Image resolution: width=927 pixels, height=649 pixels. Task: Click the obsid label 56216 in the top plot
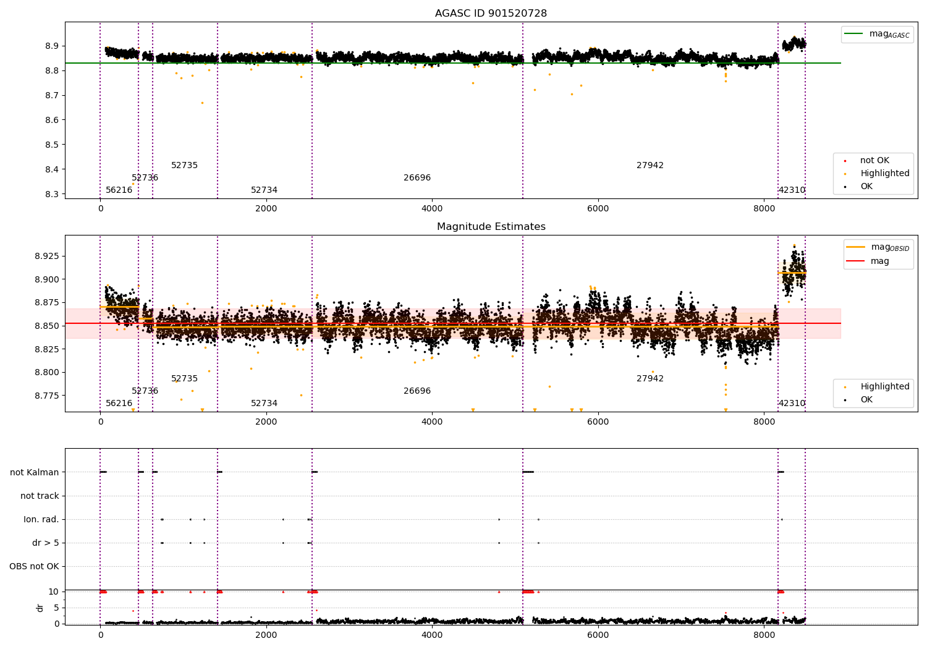tap(119, 190)
